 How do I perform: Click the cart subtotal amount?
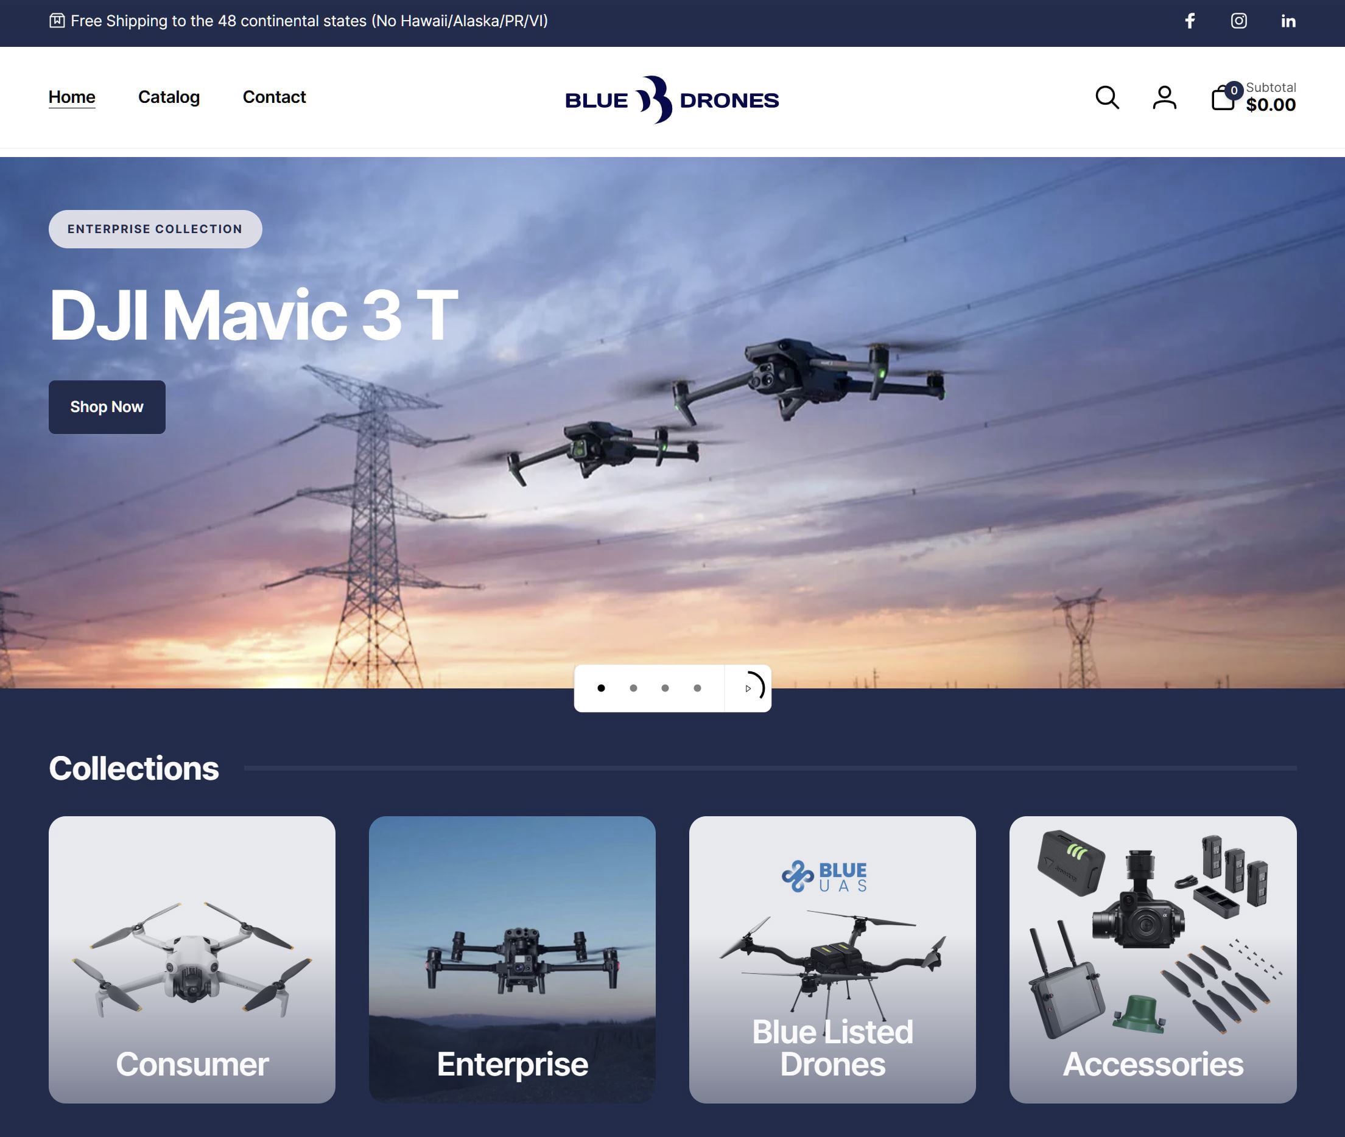[1270, 105]
